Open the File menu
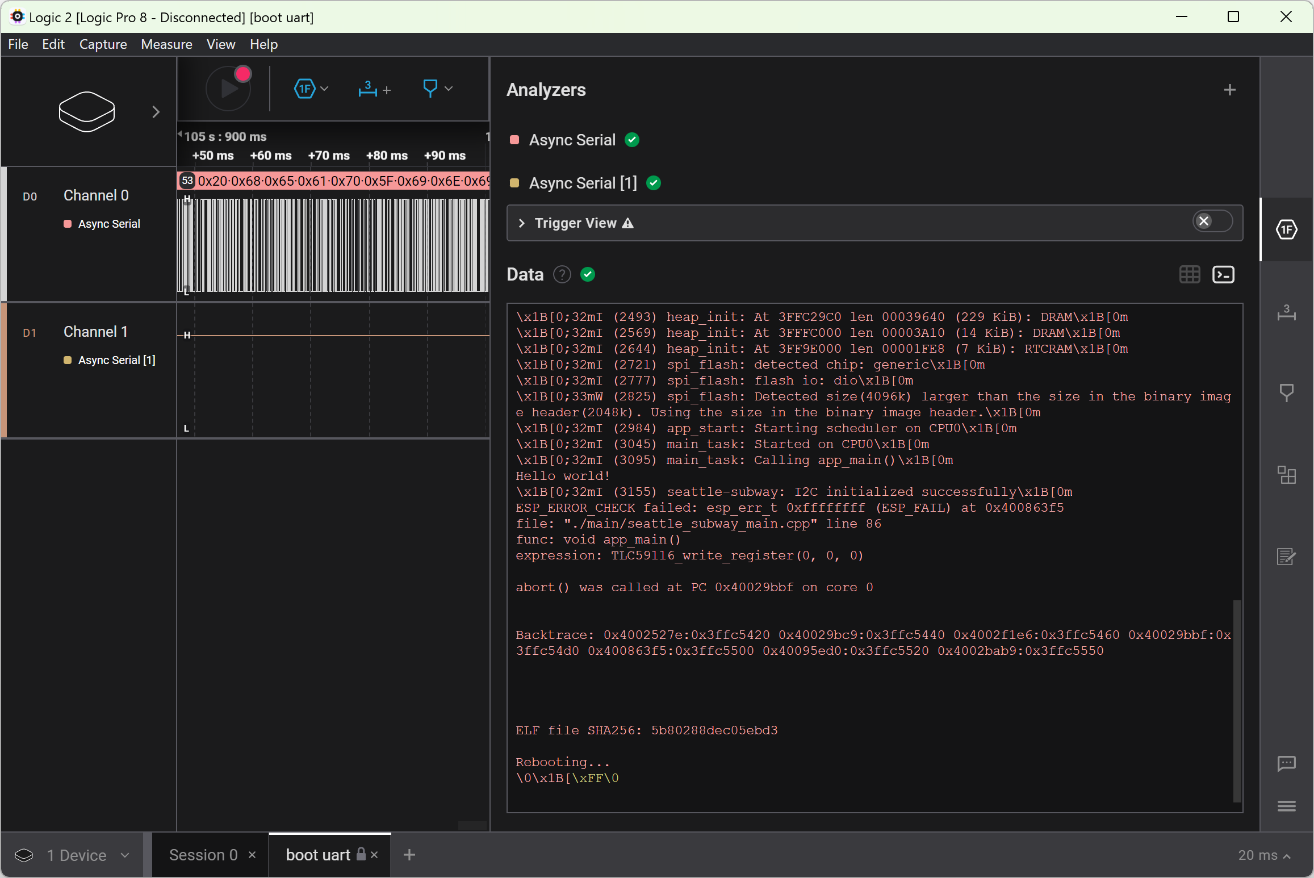 tap(18, 44)
